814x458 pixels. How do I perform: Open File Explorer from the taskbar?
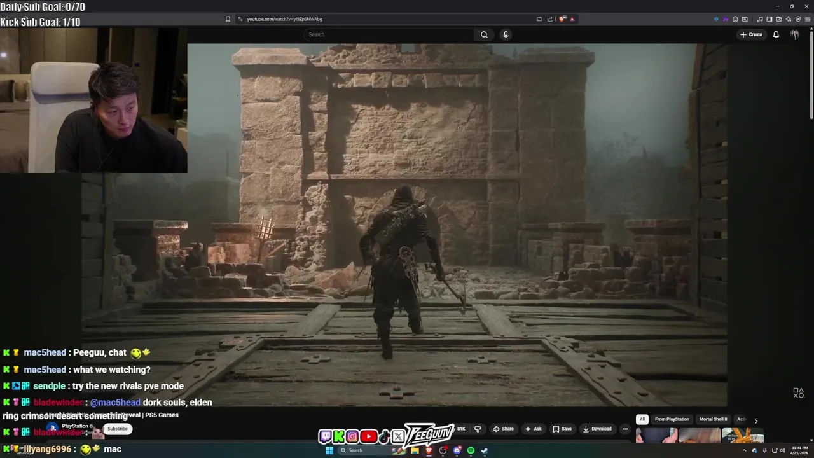tap(415, 450)
